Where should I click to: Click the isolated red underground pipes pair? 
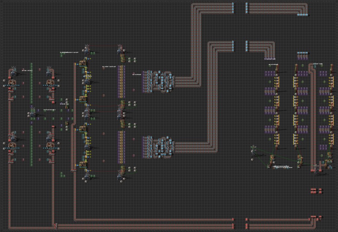pos(316,191)
